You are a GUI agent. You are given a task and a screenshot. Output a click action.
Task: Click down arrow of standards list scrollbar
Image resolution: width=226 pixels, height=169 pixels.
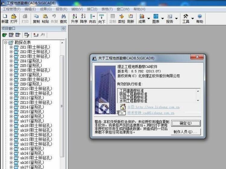tap(198, 101)
